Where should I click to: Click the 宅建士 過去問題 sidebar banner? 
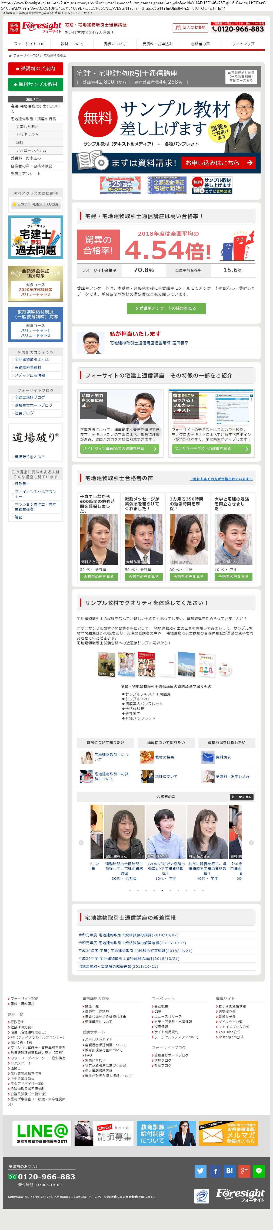36,237
